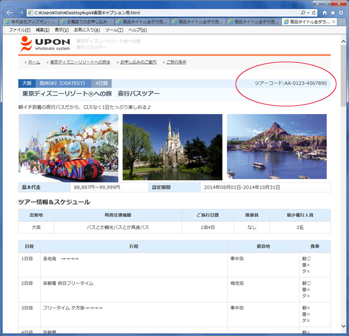Viewport: 349px width, 336px height.
Task: Click the 2名 minimum participants cell
Action: click(300, 227)
